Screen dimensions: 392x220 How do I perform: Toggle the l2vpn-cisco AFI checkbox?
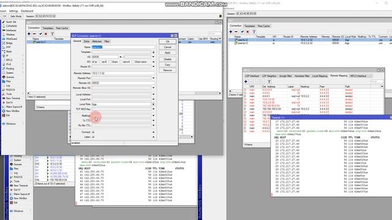pyautogui.click(x=133, y=62)
